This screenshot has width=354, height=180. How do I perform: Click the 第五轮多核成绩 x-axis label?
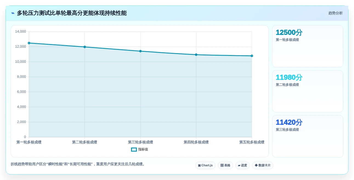252,142
